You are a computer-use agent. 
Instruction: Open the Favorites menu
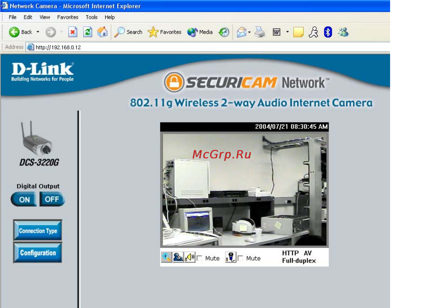68,17
